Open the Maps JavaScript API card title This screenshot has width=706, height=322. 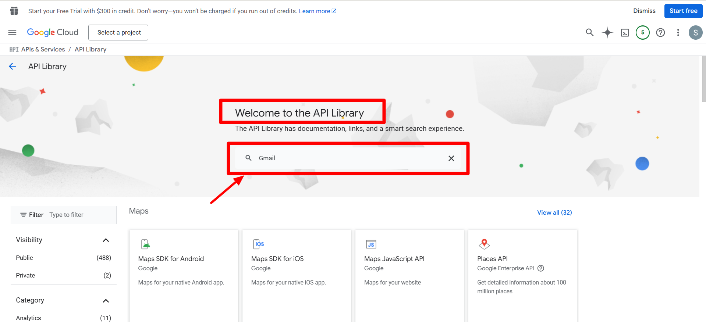(x=394, y=259)
